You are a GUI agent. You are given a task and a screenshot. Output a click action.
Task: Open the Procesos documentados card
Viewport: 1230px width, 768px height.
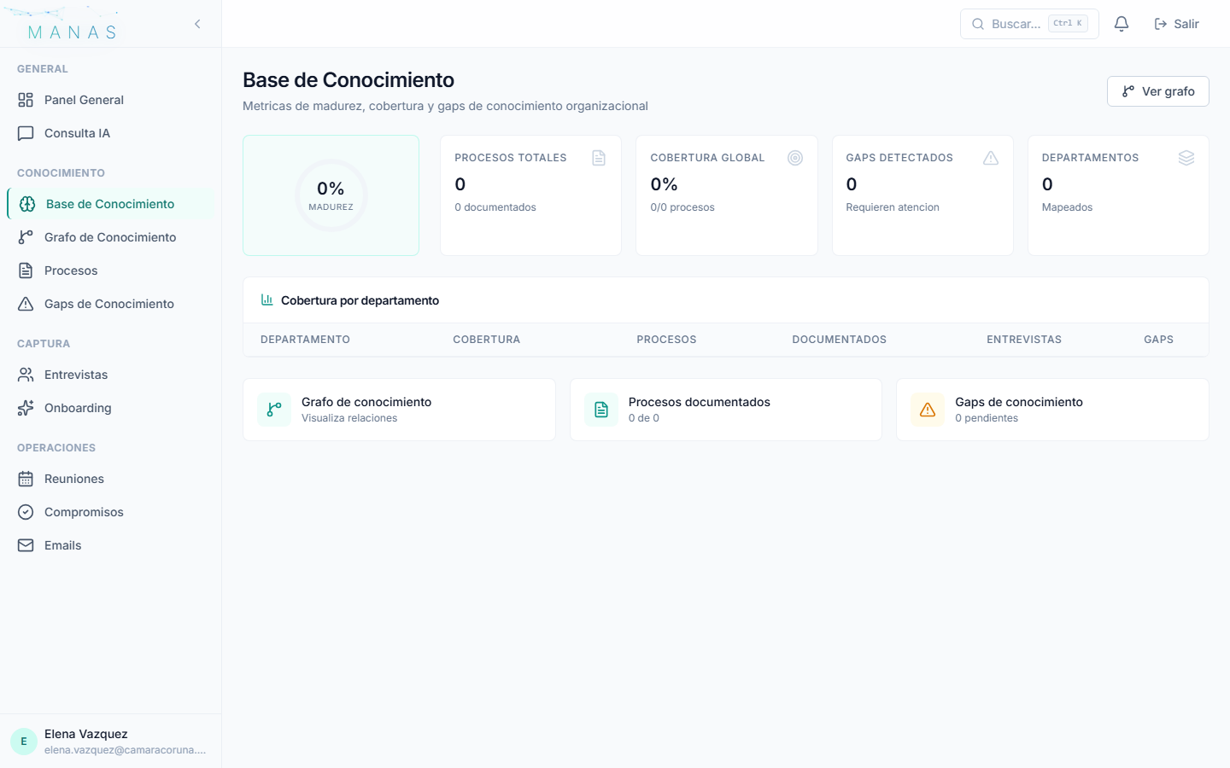(x=725, y=409)
